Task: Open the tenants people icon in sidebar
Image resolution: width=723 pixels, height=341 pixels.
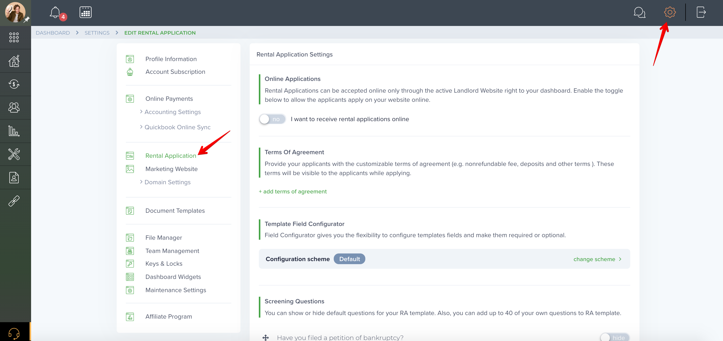Action: [14, 107]
